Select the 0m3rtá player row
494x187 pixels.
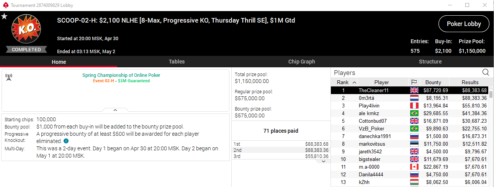(410, 98)
